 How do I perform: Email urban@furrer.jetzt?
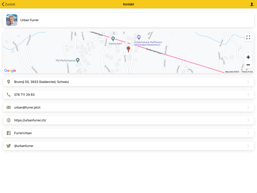pos(27,108)
